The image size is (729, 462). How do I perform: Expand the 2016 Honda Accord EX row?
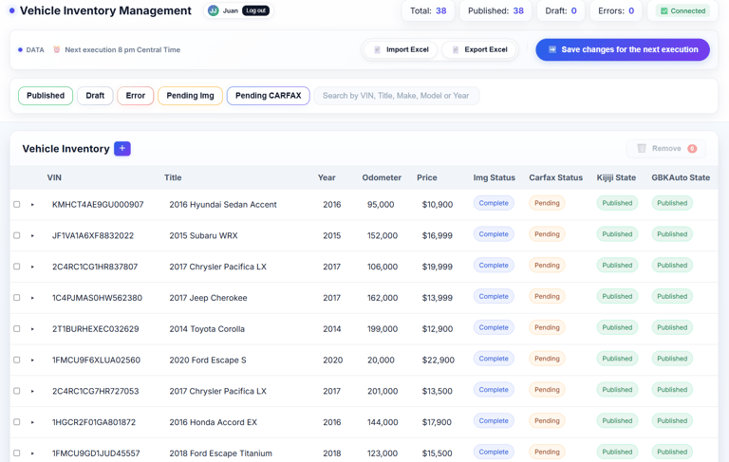click(32, 422)
